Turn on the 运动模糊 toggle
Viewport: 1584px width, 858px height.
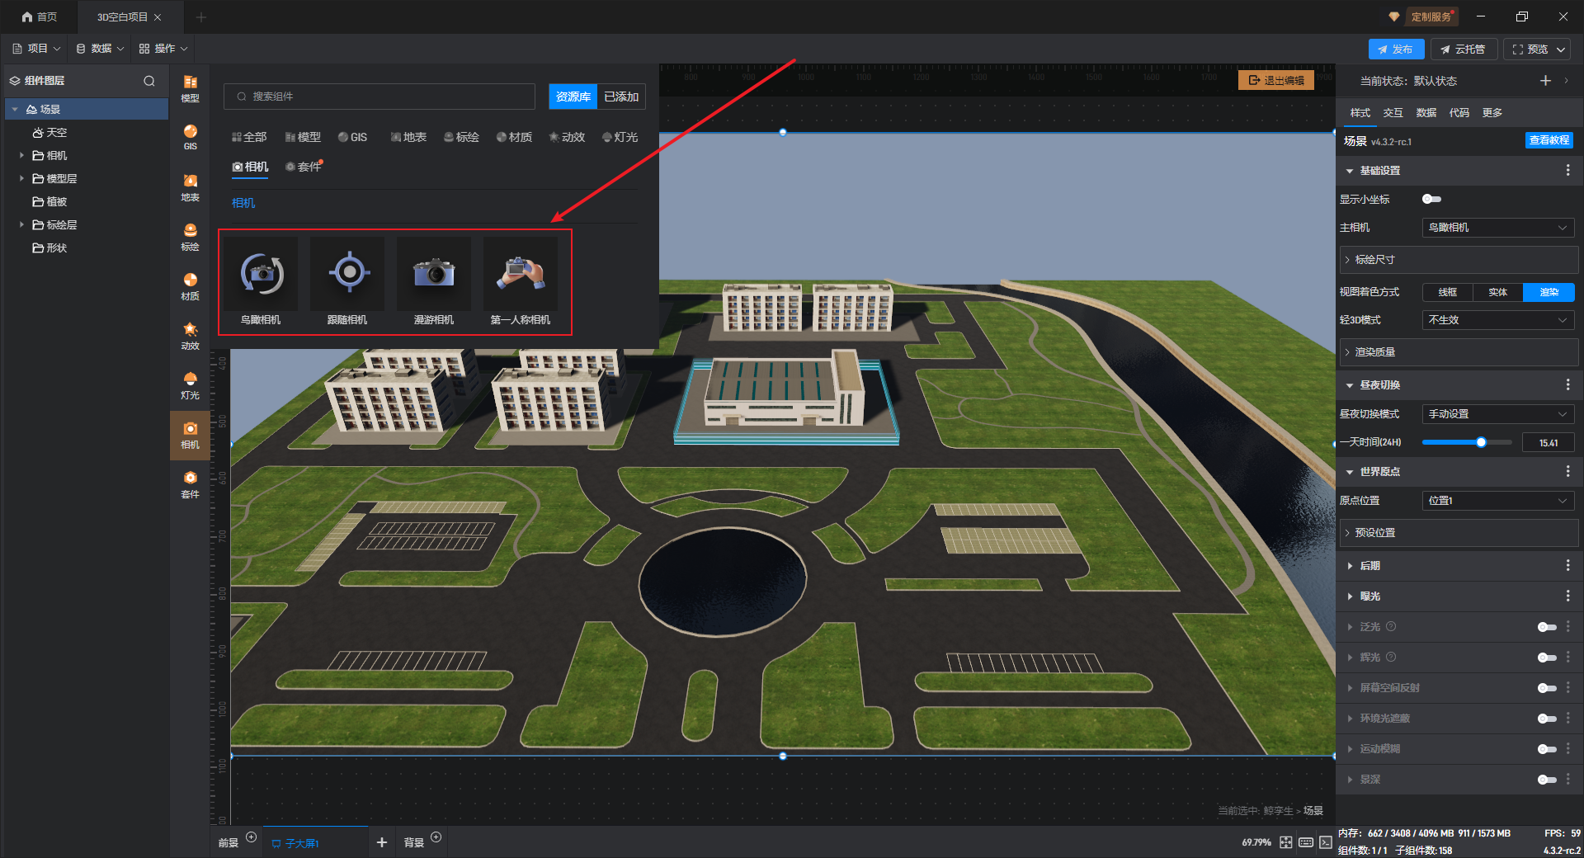[1546, 749]
